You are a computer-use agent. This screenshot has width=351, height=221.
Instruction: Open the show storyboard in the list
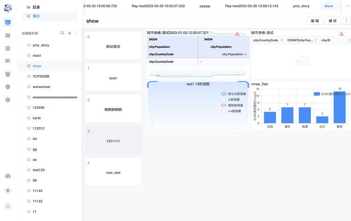point(50,66)
